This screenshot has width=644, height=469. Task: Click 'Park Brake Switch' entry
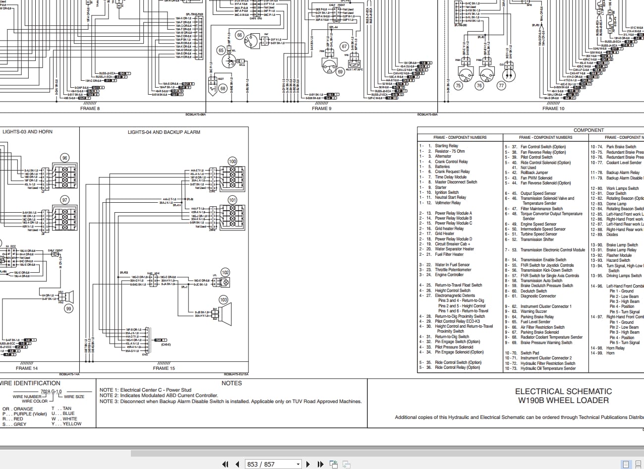tap(621, 147)
